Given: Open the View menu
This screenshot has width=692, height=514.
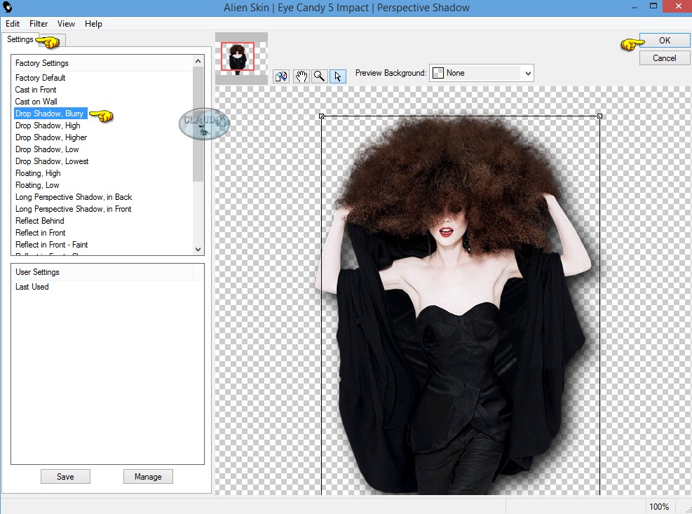Looking at the screenshot, I should coord(66,24).
